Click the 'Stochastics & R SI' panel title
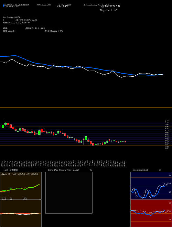This screenshot has width=172, height=227. (147, 170)
